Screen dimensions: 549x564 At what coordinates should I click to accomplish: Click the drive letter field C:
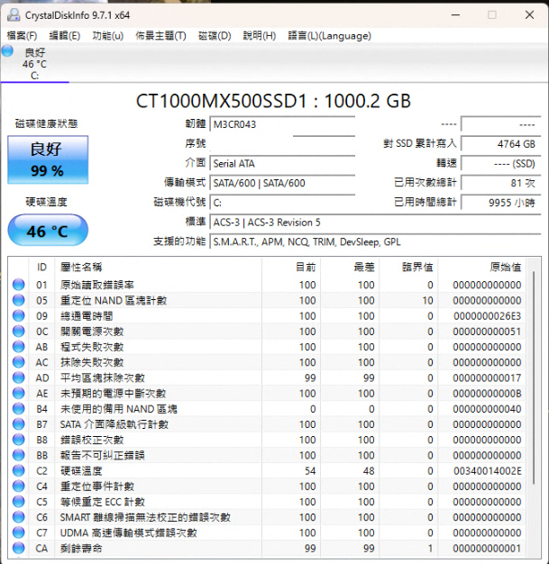[282, 203]
